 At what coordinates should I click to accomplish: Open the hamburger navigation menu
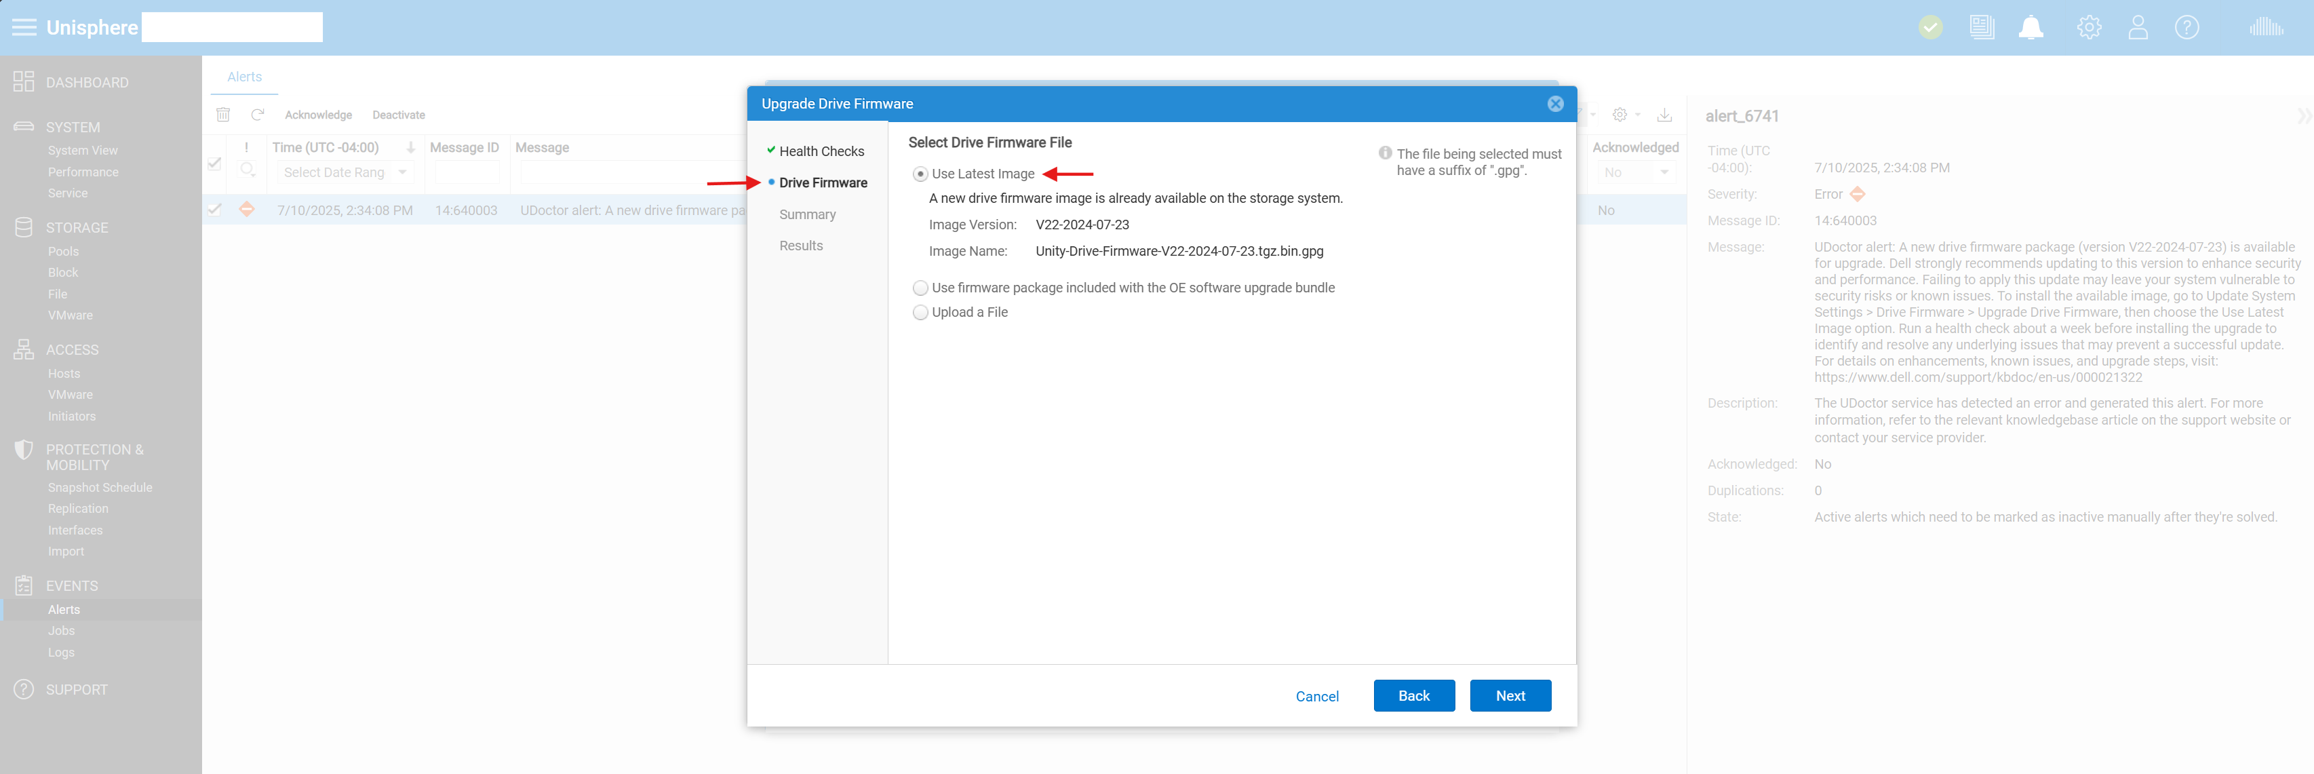pos(23,26)
